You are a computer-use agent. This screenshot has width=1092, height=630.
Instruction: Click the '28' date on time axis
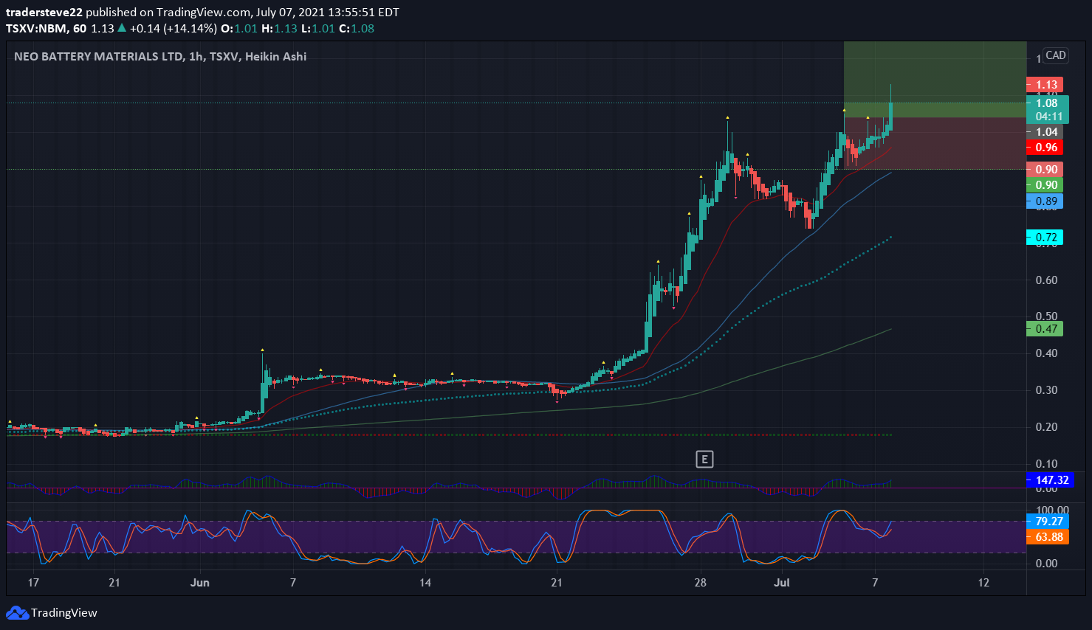[x=700, y=583]
